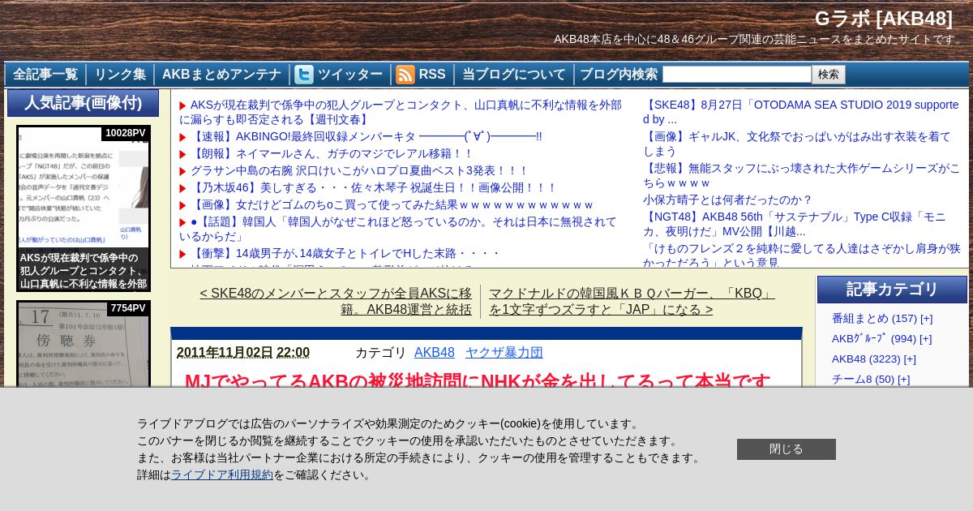Open 小保方晴子とは何者だったのか link
973x511 pixels.
pos(727,200)
